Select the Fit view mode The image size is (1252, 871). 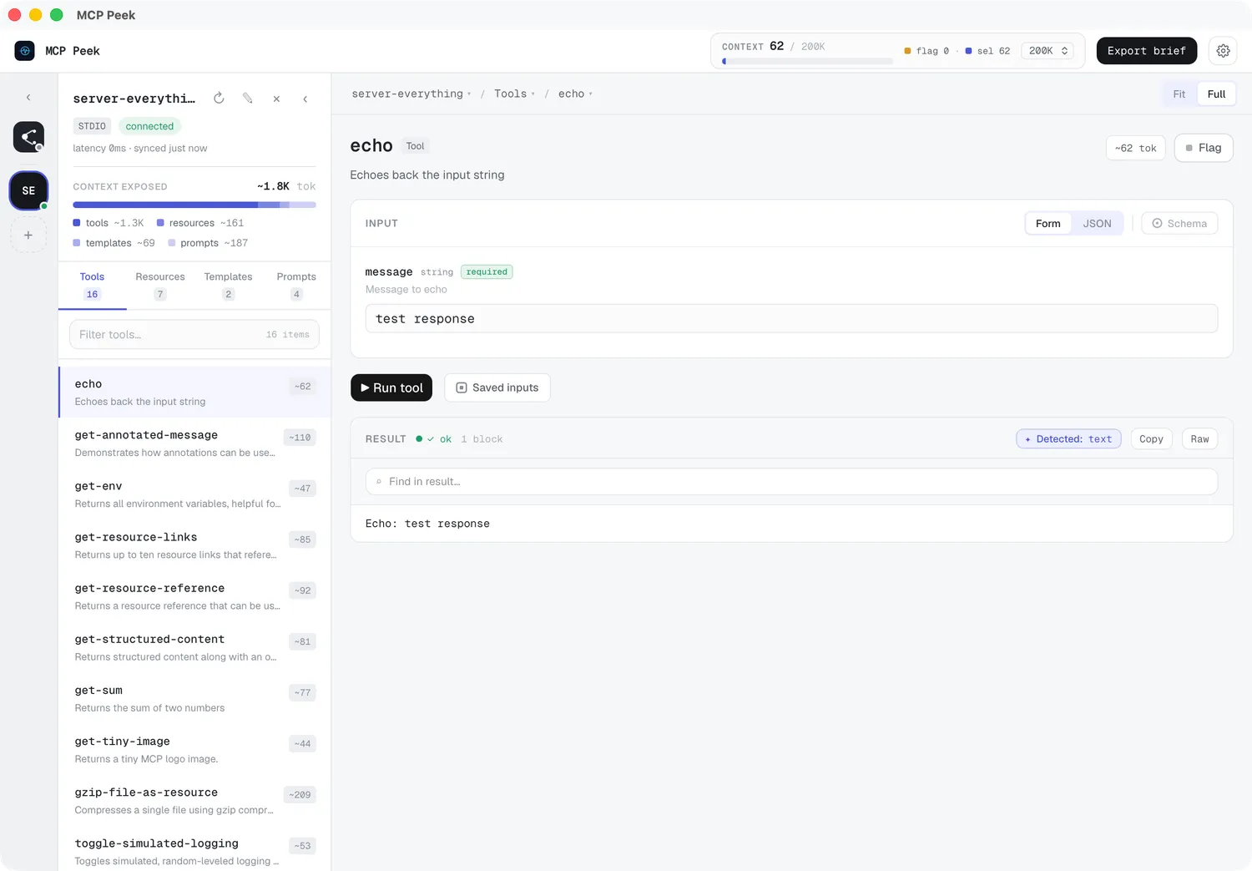(1179, 94)
